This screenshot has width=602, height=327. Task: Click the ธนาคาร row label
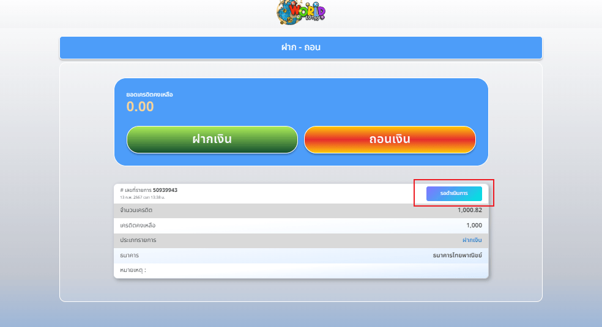[129, 255]
